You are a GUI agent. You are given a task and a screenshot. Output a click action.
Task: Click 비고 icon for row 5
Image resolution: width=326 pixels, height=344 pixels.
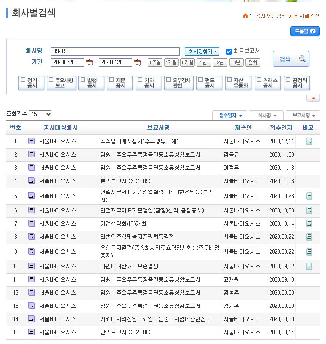pyautogui.click(x=309, y=196)
